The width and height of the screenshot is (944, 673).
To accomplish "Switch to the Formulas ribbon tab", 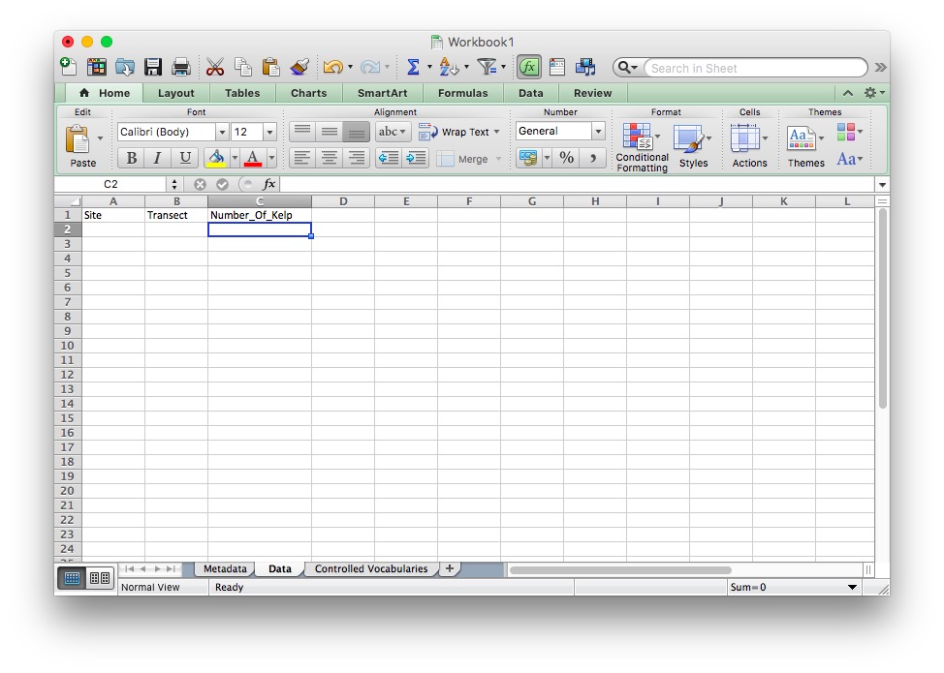I will pos(462,93).
